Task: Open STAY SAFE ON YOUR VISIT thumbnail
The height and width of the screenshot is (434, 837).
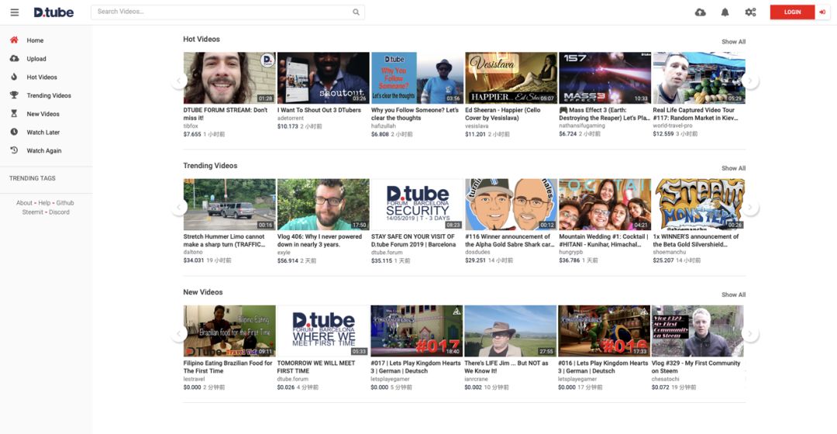Action: (x=418, y=205)
